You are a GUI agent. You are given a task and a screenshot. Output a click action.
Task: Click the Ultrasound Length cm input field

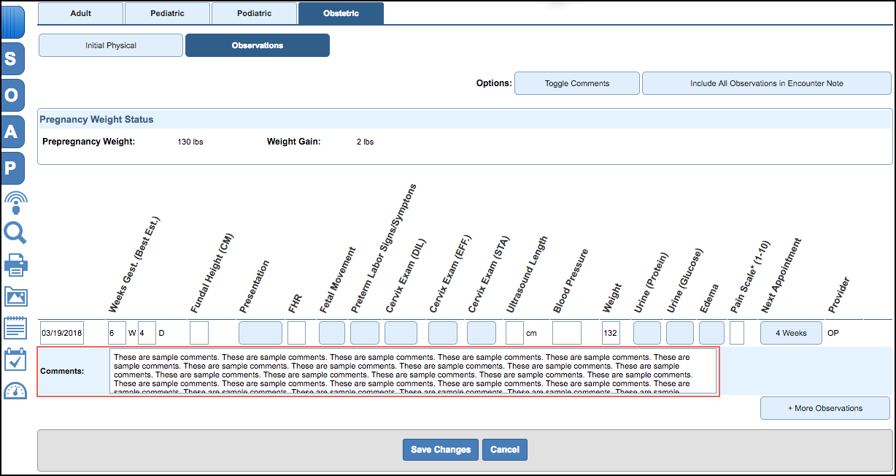(515, 333)
